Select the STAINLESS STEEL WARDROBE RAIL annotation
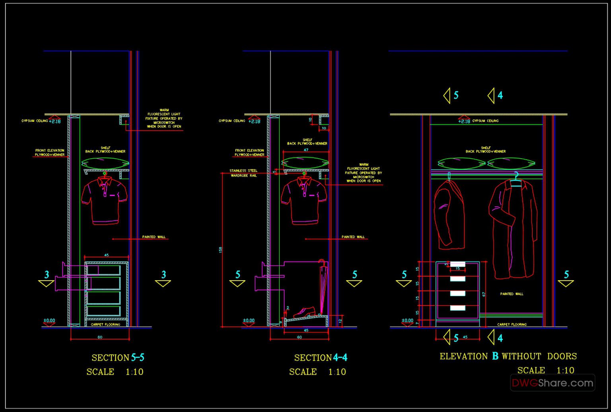Image resolution: width=611 pixels, height=412 pixels. point(243,172)
